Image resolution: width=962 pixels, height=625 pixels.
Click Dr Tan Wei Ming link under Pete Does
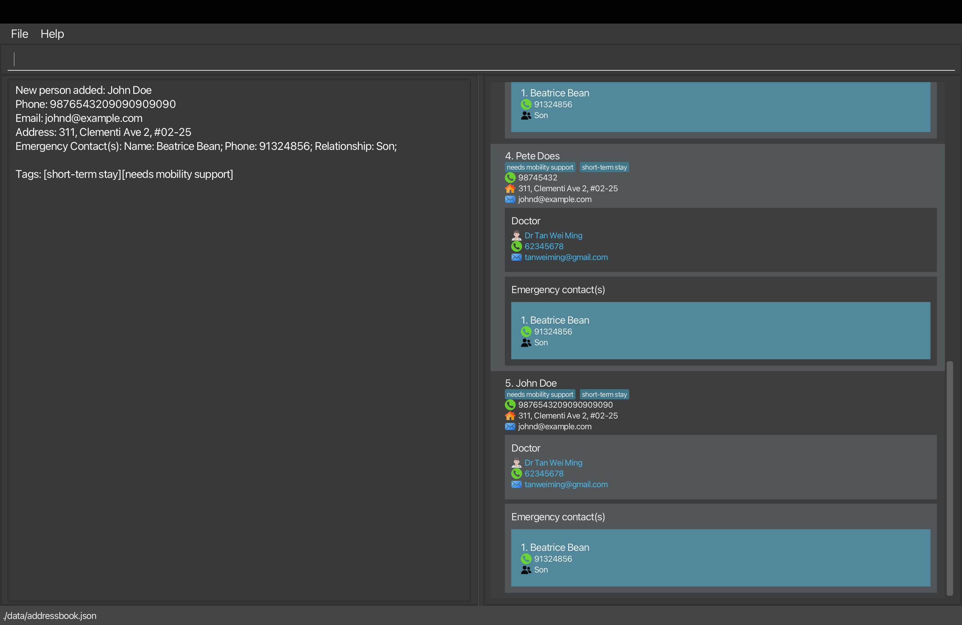click(553, 235)
